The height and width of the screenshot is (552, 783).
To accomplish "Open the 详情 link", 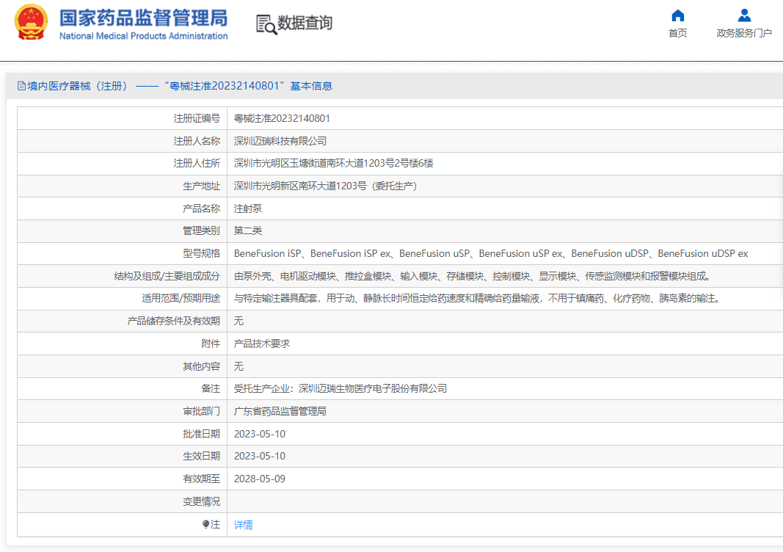I will [x=243, y=525].
